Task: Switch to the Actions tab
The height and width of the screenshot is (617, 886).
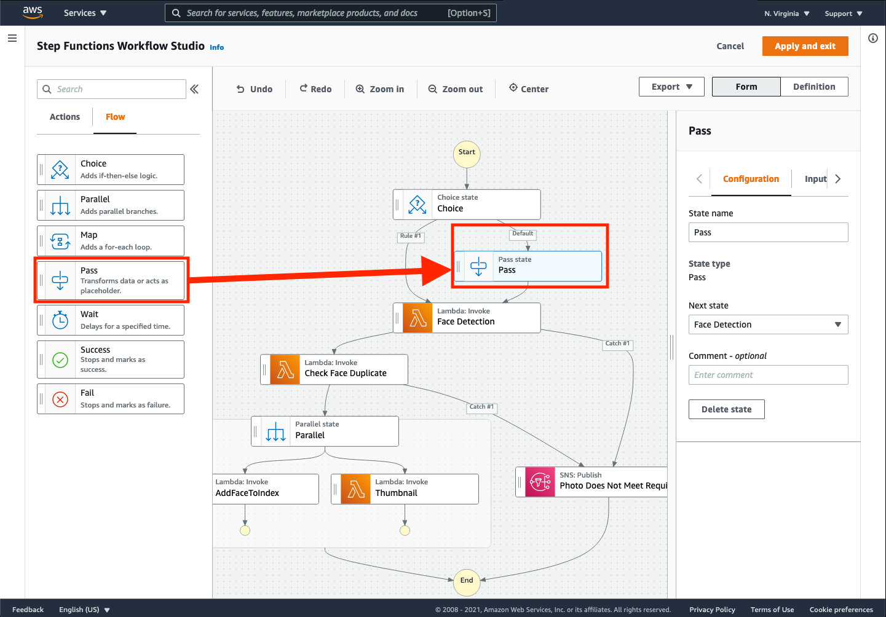Action: (x=65, y=117)
